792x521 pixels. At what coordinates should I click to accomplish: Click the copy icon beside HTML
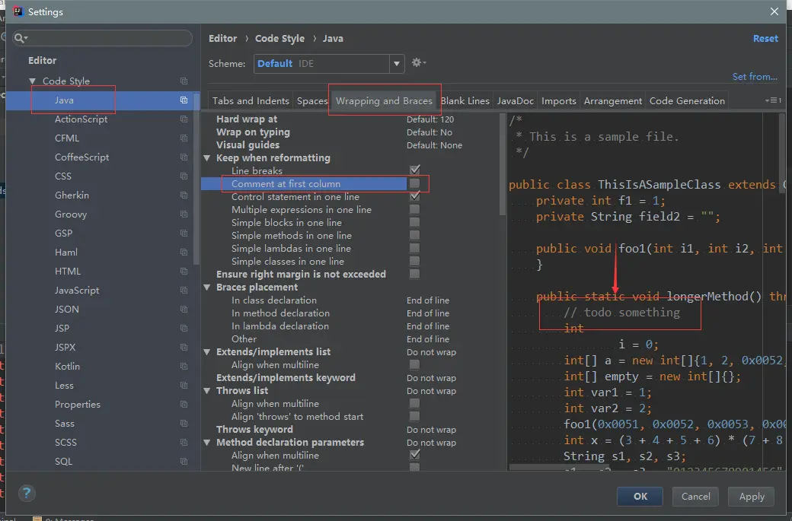tap(184, 271)
